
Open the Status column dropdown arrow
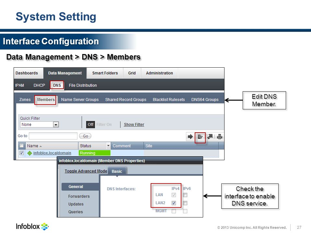click(x=108, y=146)
